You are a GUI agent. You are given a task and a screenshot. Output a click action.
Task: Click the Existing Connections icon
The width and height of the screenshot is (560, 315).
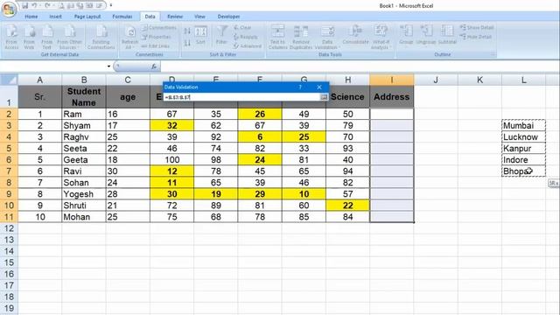coord(101,37)
